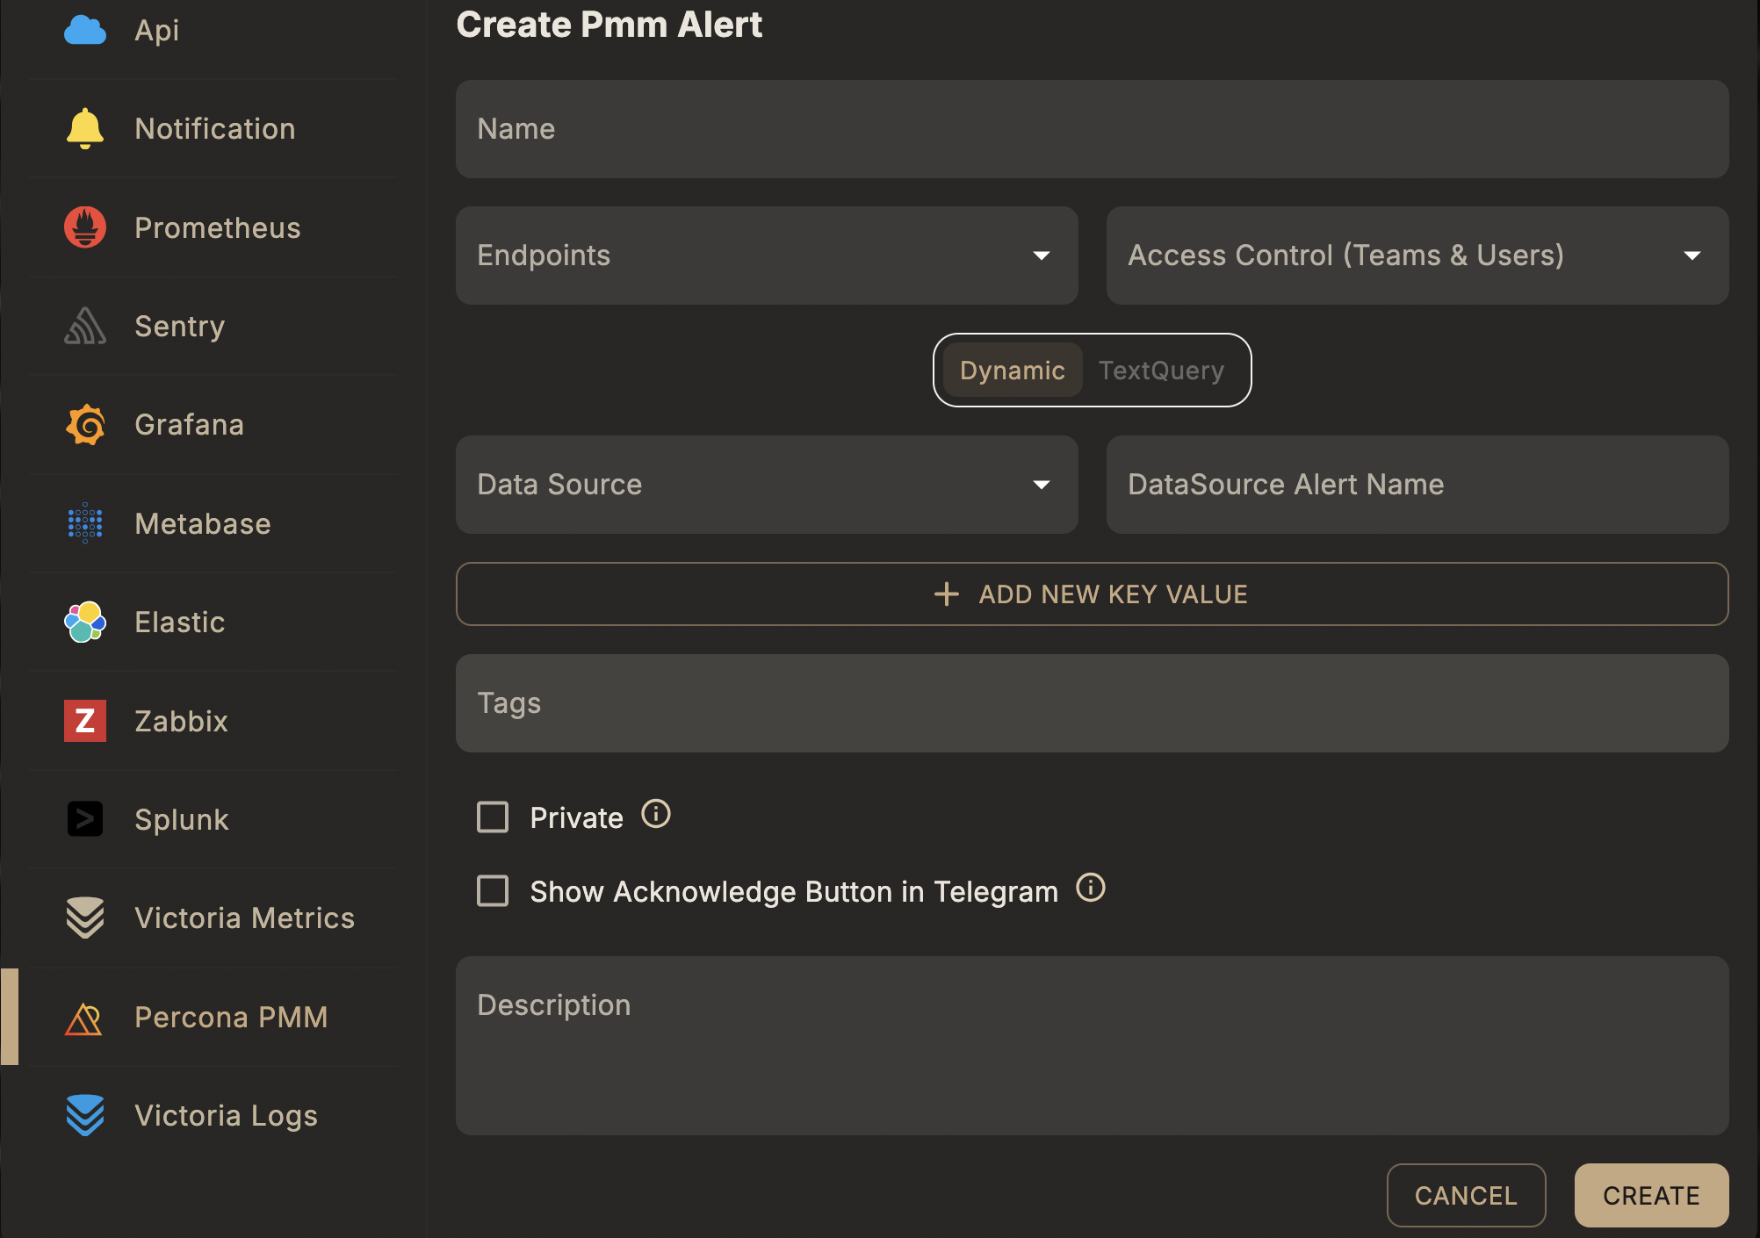Open the Notification menu item
The height and width of the screenshot is (1238, 1760).
click(x=213, y=129)
